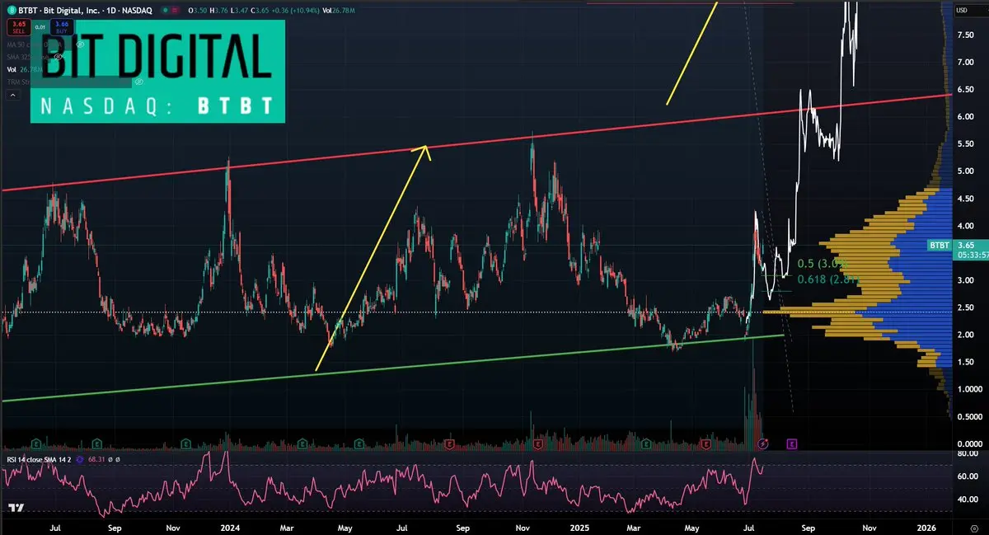This screenshot has height=535, width=989.
Task: Click the RSI value 68.31
Action: click(96, 460)
